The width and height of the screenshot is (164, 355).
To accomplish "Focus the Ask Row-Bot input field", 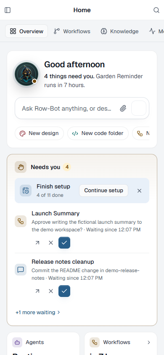I will (x=66, y=109).
